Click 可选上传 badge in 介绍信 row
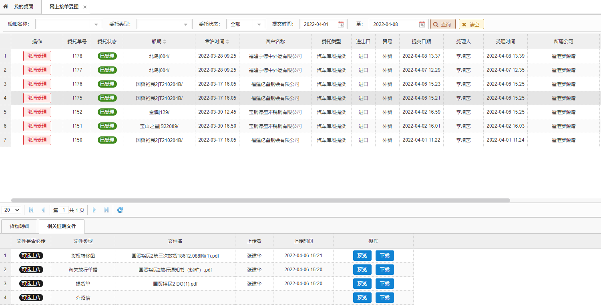Screen dimensions: 601x308 point(31,298)
